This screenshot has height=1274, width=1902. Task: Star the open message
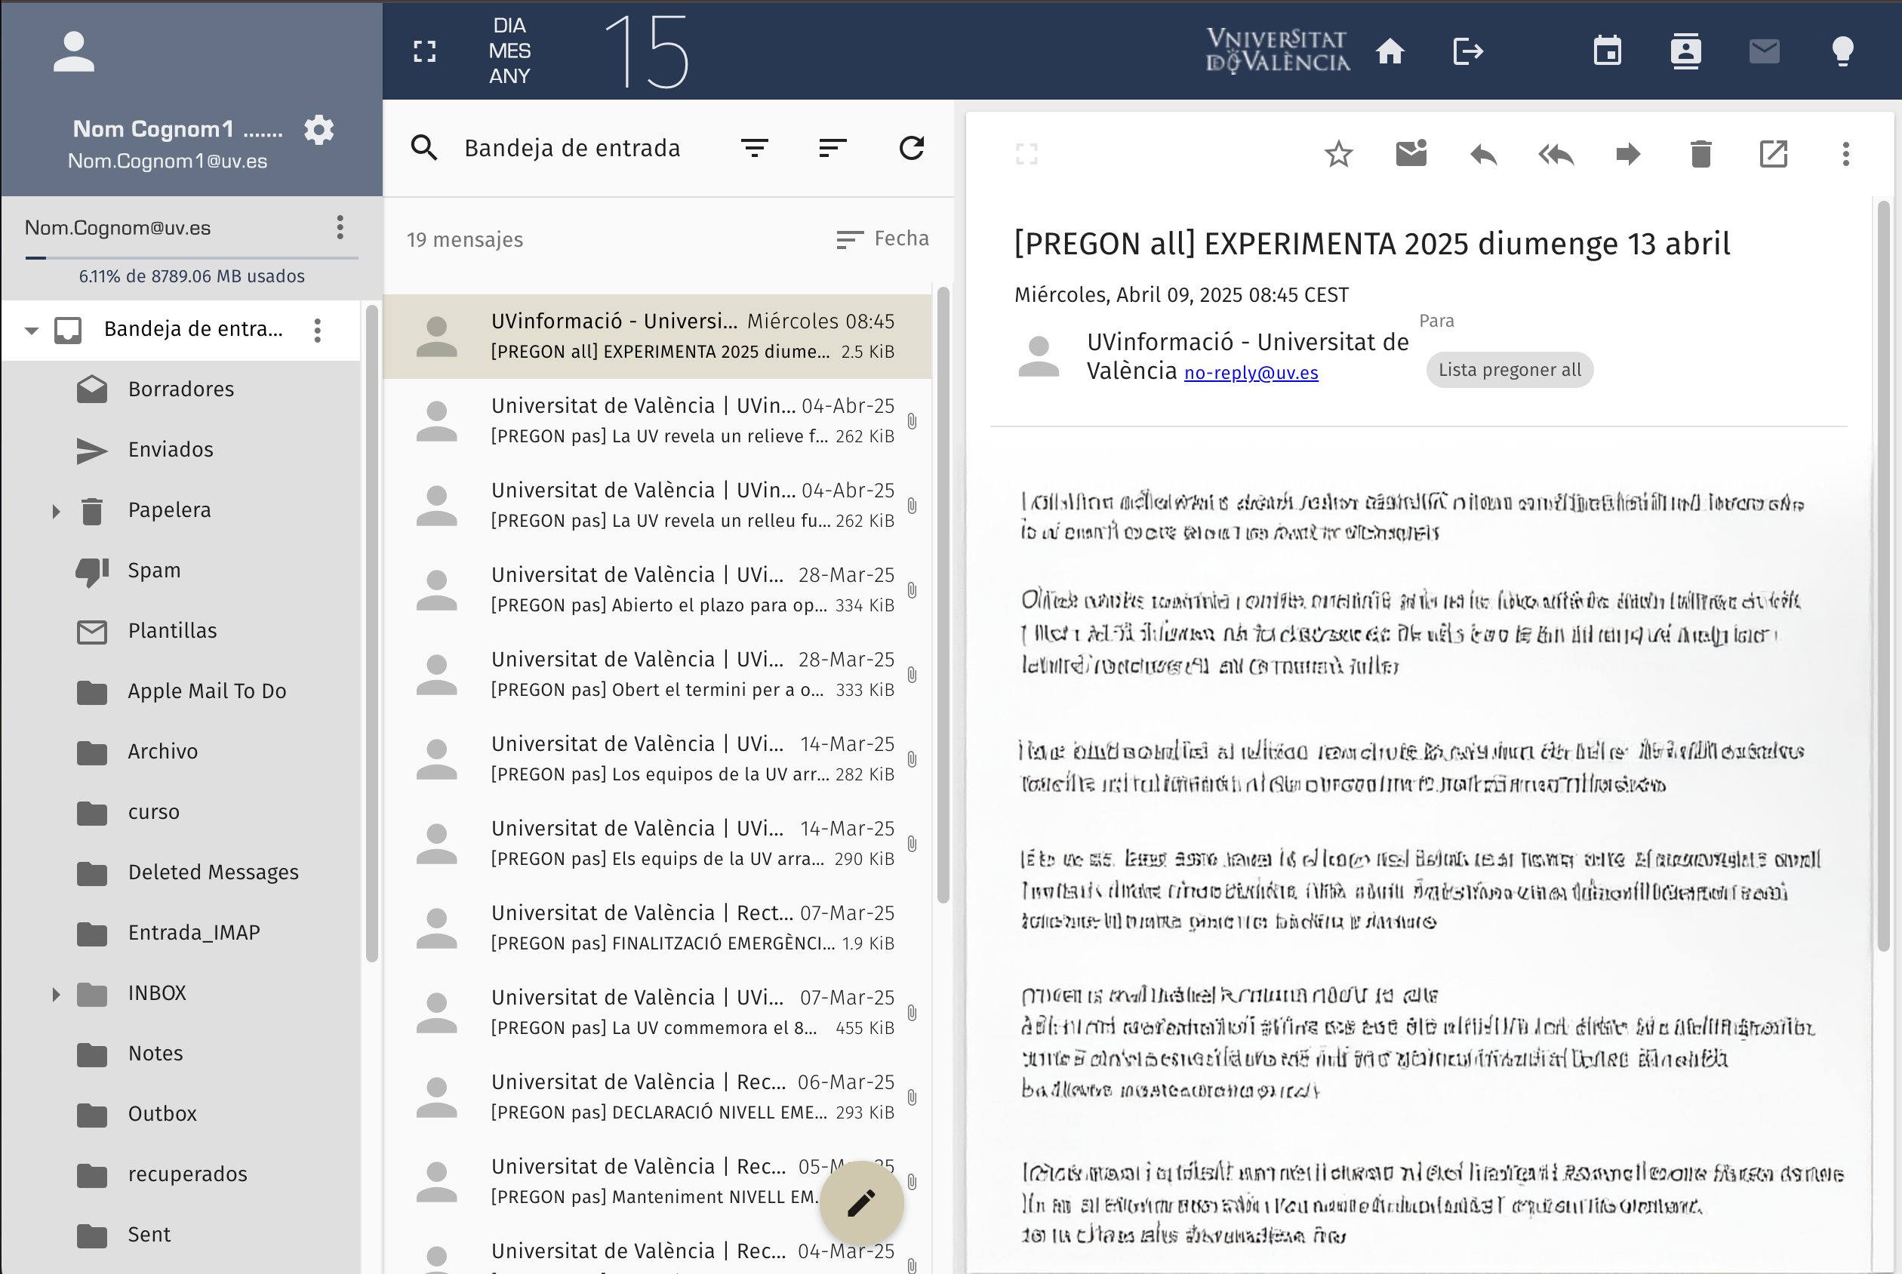point(1338,153)
